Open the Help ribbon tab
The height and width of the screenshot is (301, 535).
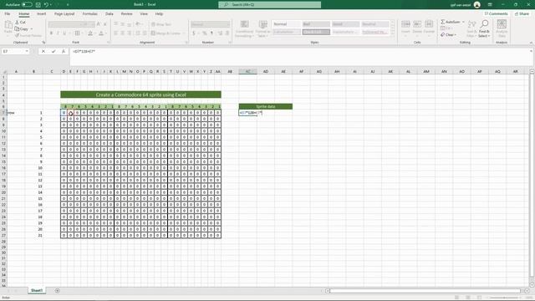[159, 14]
